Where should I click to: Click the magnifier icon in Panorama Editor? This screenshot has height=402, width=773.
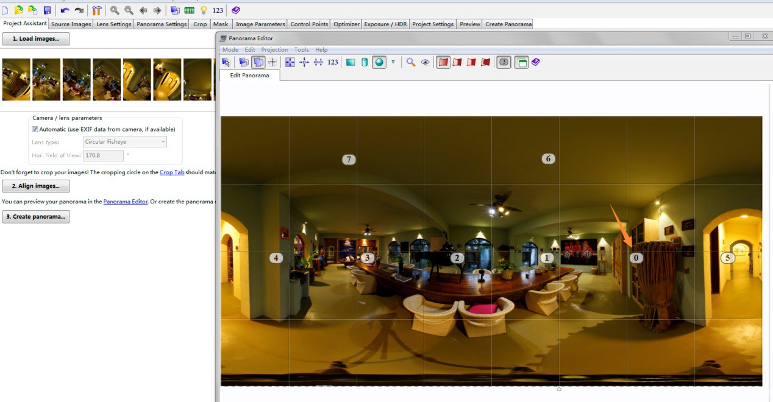[x=411, y=62]
